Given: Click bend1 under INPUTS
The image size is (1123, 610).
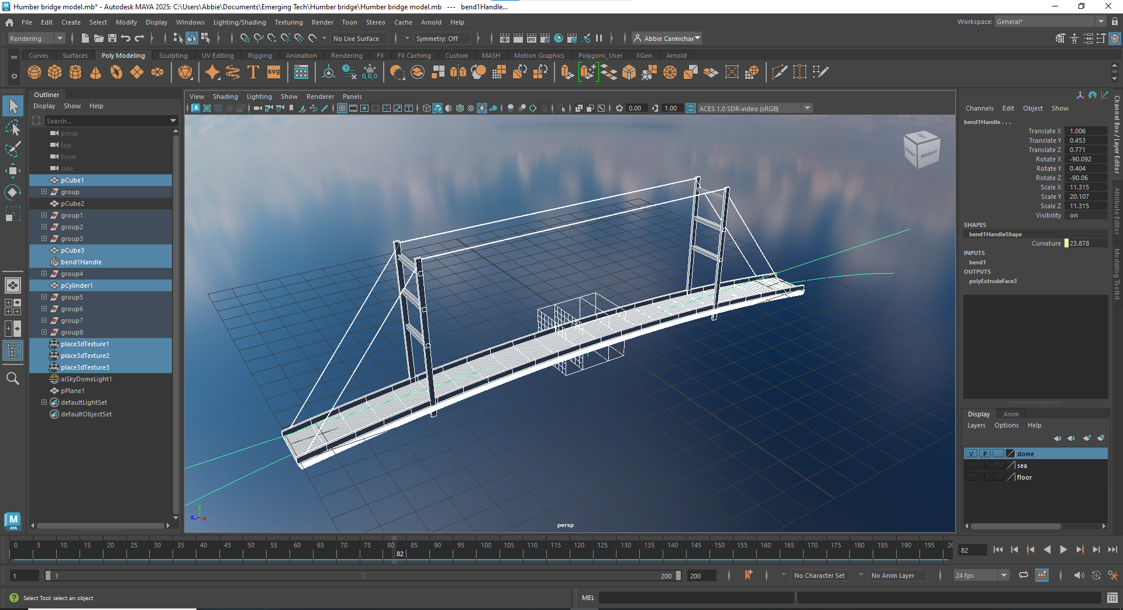Looking at the screenshot, I should click(x=977, y=263).
